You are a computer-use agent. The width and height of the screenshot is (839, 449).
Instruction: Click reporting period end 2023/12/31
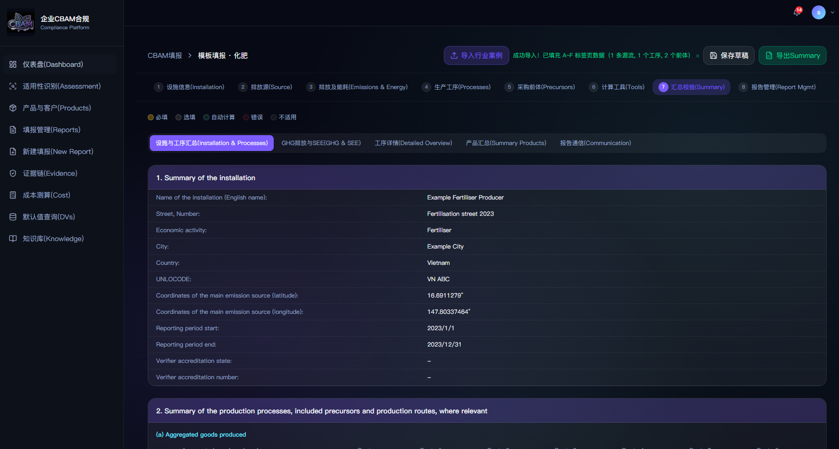[444, 345]
